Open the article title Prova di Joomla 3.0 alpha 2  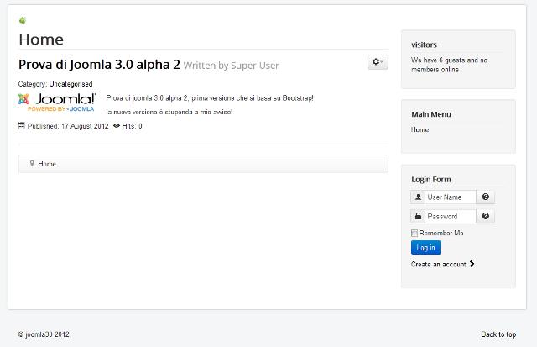[x=99, y=65]
